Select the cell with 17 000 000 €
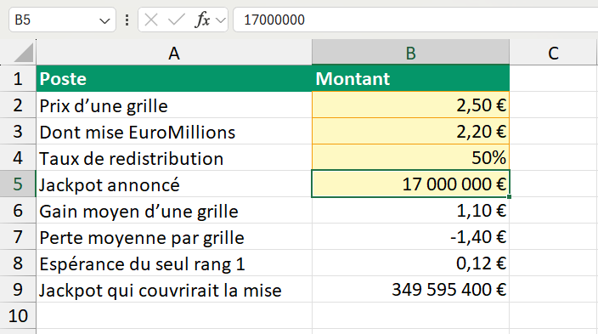This screenshot has width=598, height=334. point(411,184)
